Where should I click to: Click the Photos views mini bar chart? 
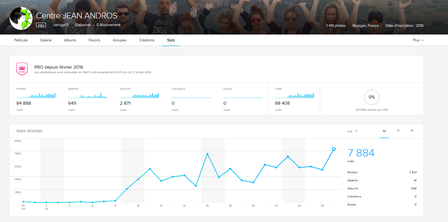(x=36, y=95)
